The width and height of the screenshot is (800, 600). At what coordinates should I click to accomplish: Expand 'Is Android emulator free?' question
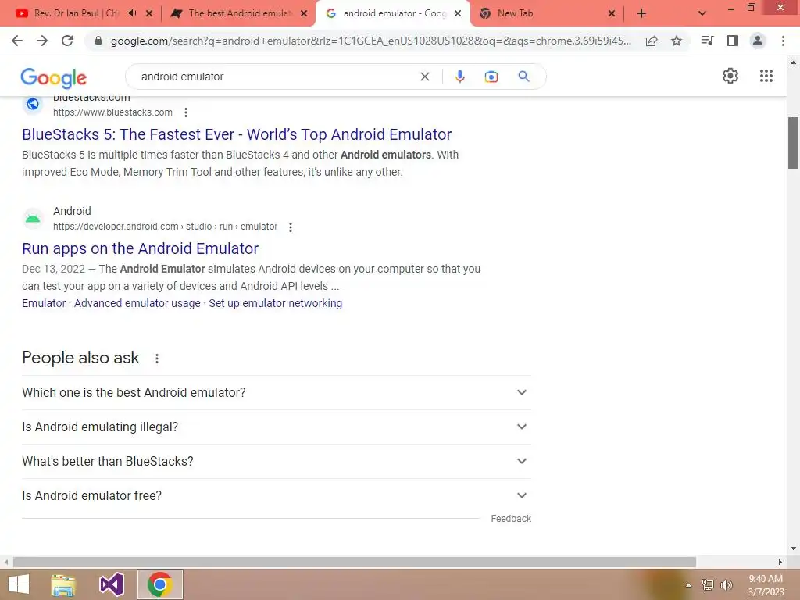(276, 495)
